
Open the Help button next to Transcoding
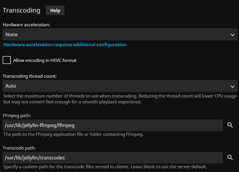[55, 10]
